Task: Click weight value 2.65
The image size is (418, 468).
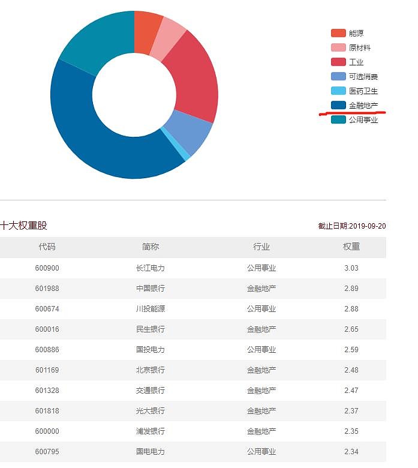Action: pyautogui.click(x=351, y=329)
